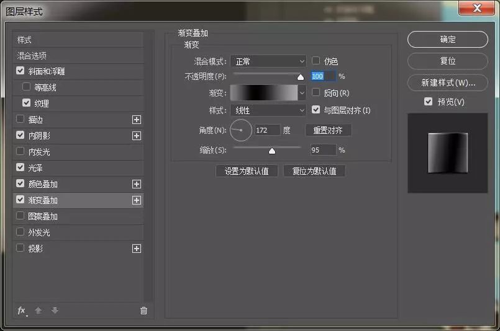Click the 确定 button
The width and height of the screenshot is (500, 331).
447,39
